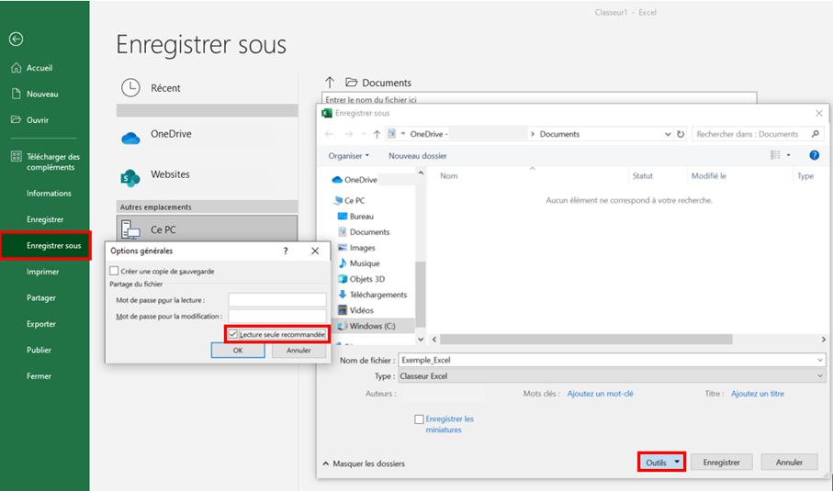Viewport: 833px width, 491px height.
Task: Click 'Ajoutez un titre' link
Action: pos(758,394)
